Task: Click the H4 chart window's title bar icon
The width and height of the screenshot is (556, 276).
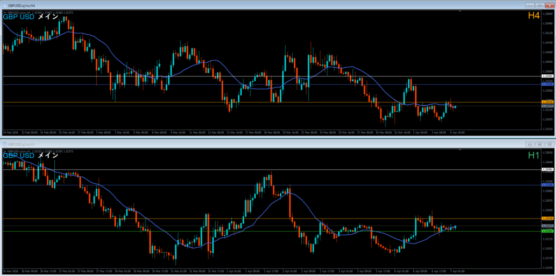Action: coord(5,5)
